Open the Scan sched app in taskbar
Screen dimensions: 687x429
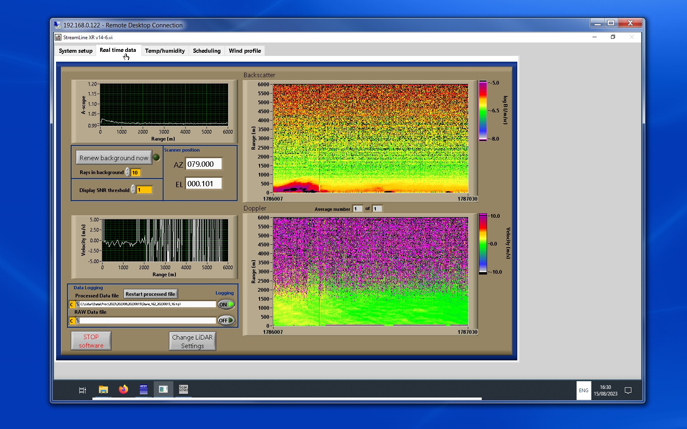click(x=183, y=389)
